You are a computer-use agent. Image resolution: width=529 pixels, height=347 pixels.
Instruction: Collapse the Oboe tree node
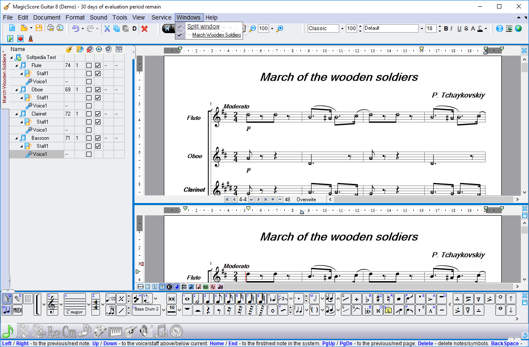(17, 90)
